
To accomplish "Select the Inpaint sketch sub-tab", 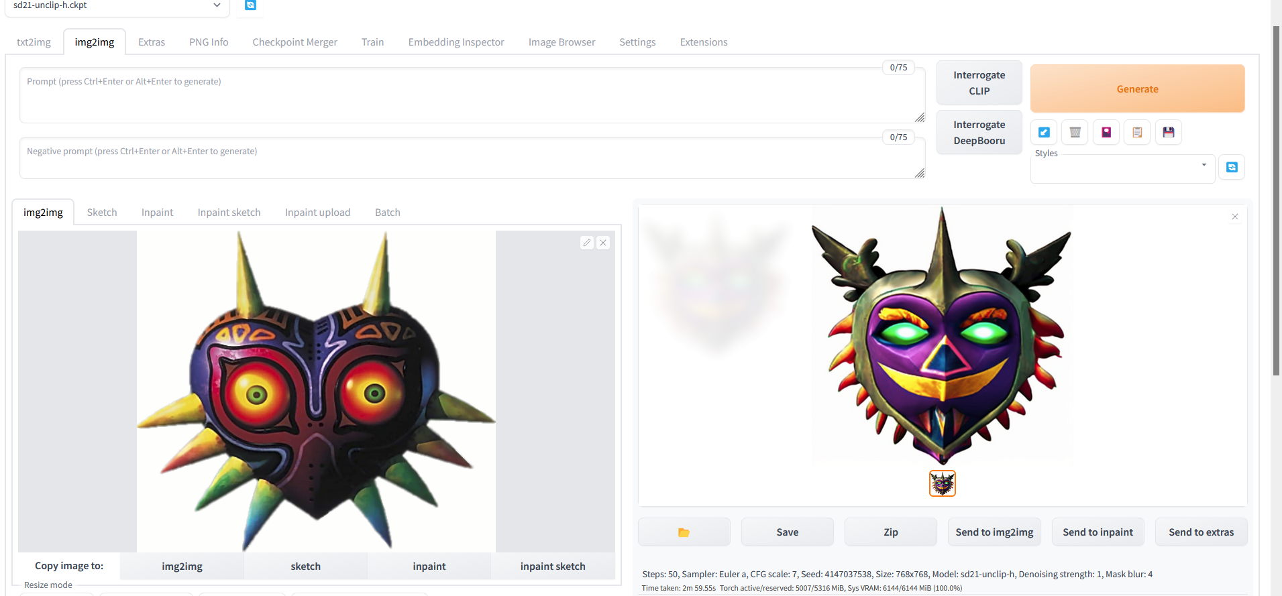I will (229, 212).
